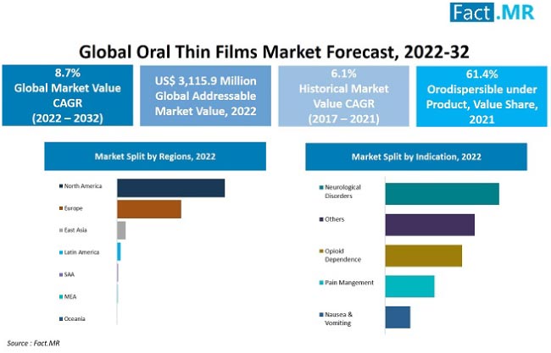This screenshot has width=551, height=353.
Task: Select the North America bar
Action: click(170, 188)
